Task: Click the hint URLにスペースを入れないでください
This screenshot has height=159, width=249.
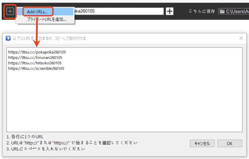Action: [46, 149]
